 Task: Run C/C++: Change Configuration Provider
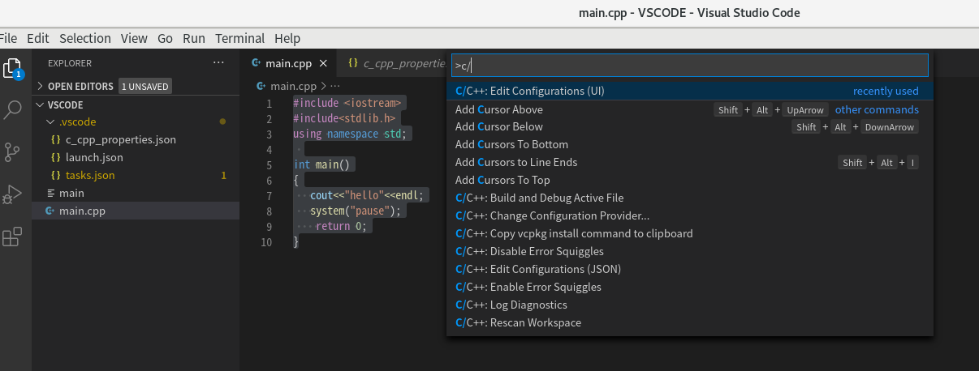click(x=692, y=215)
